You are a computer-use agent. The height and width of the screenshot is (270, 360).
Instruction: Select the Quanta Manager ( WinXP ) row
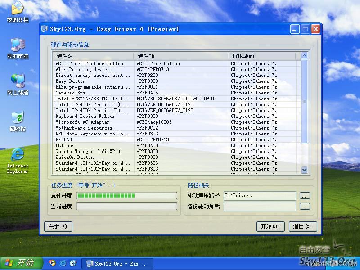[x=177, y=152]
